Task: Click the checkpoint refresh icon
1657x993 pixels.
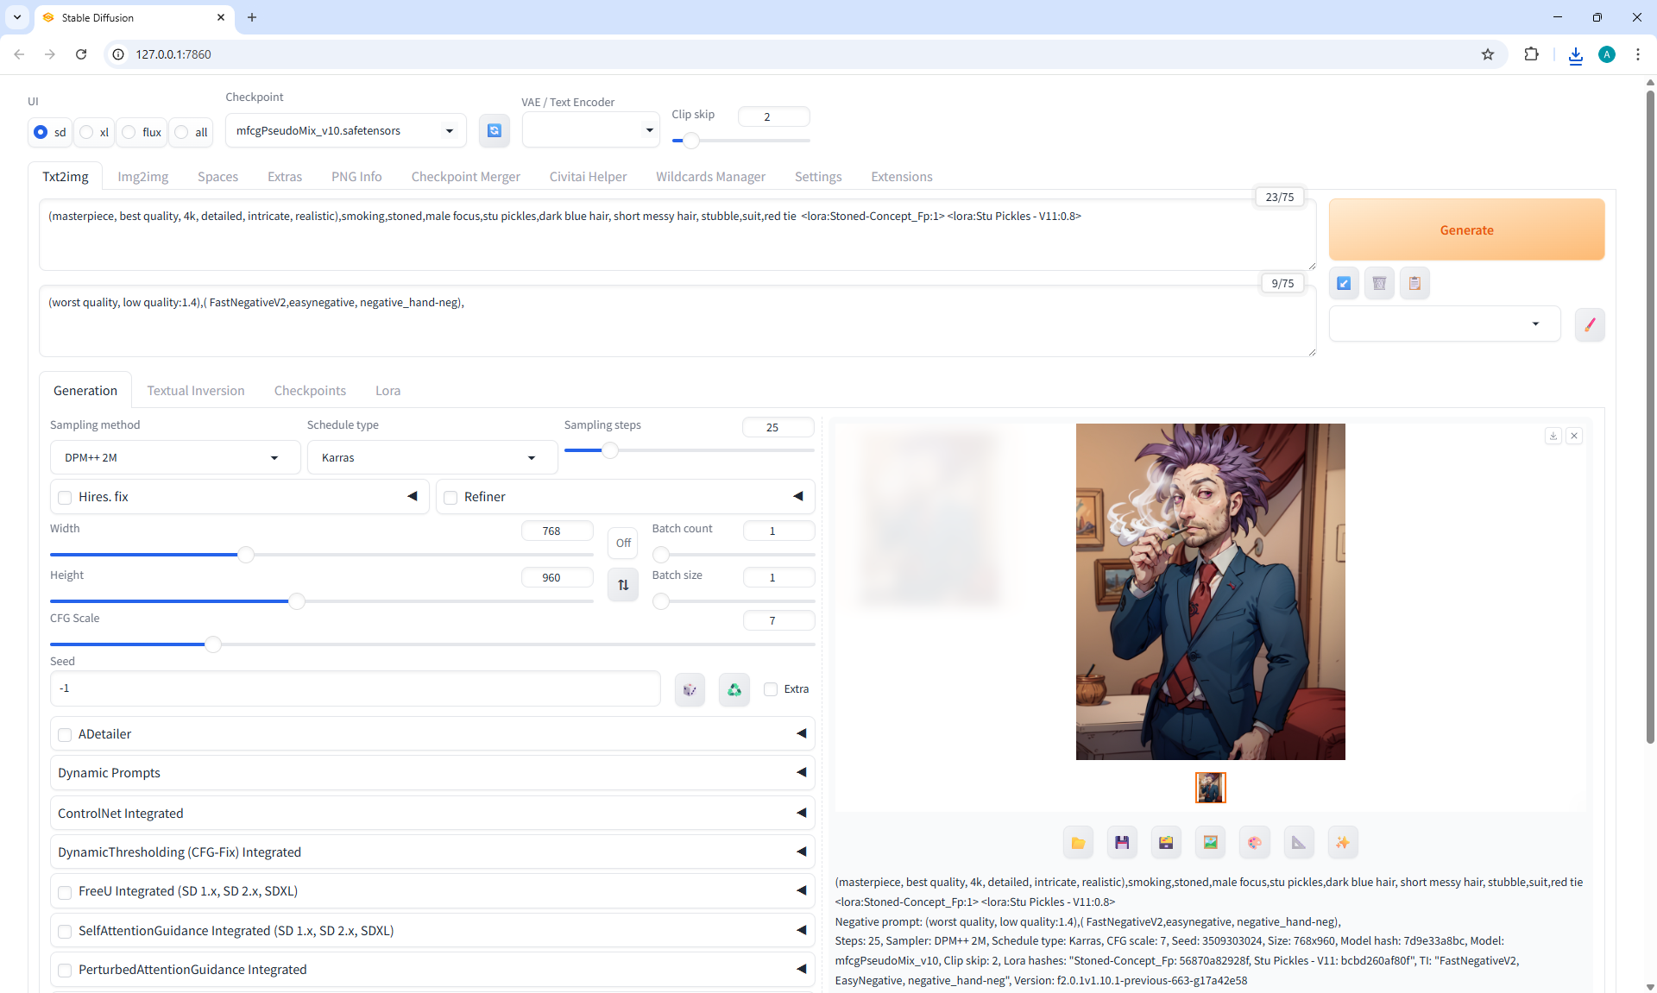Action: pos(494,131)
